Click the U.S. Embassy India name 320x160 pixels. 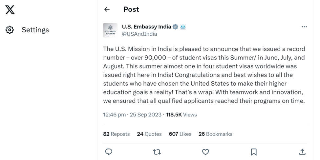[x=146, y=27]
